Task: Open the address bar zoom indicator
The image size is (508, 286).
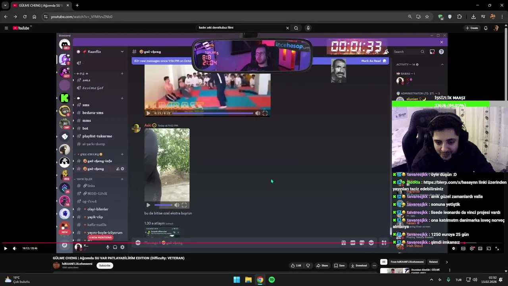Action: [x=410, y=17]
